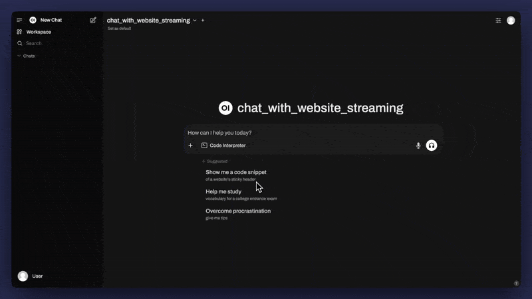Click the plus icon to add another model
532x299 pixels.
click(x=203, y=21)
